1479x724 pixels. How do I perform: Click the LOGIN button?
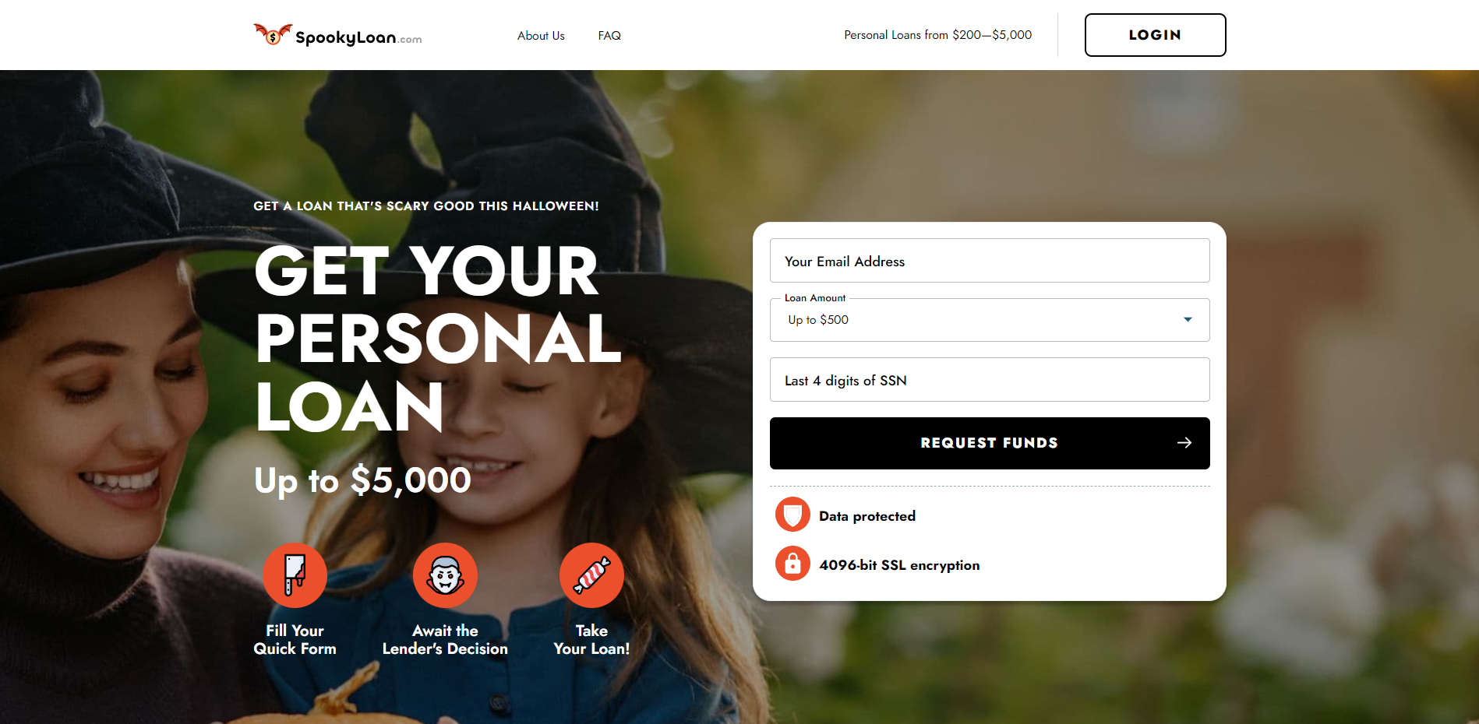pos(1155,35)
